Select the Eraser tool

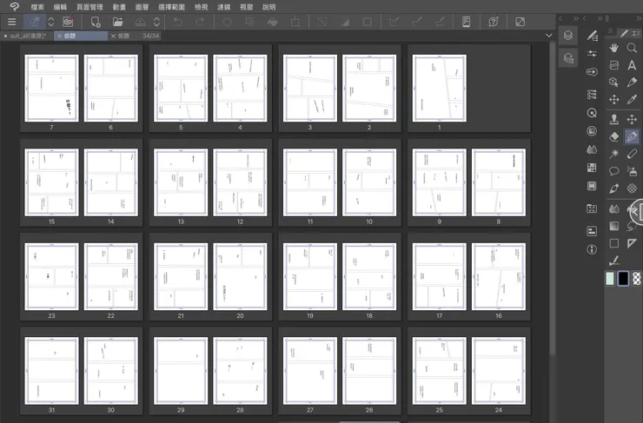pos(613,136)
